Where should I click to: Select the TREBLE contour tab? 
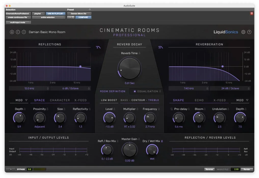coord(154,100)
